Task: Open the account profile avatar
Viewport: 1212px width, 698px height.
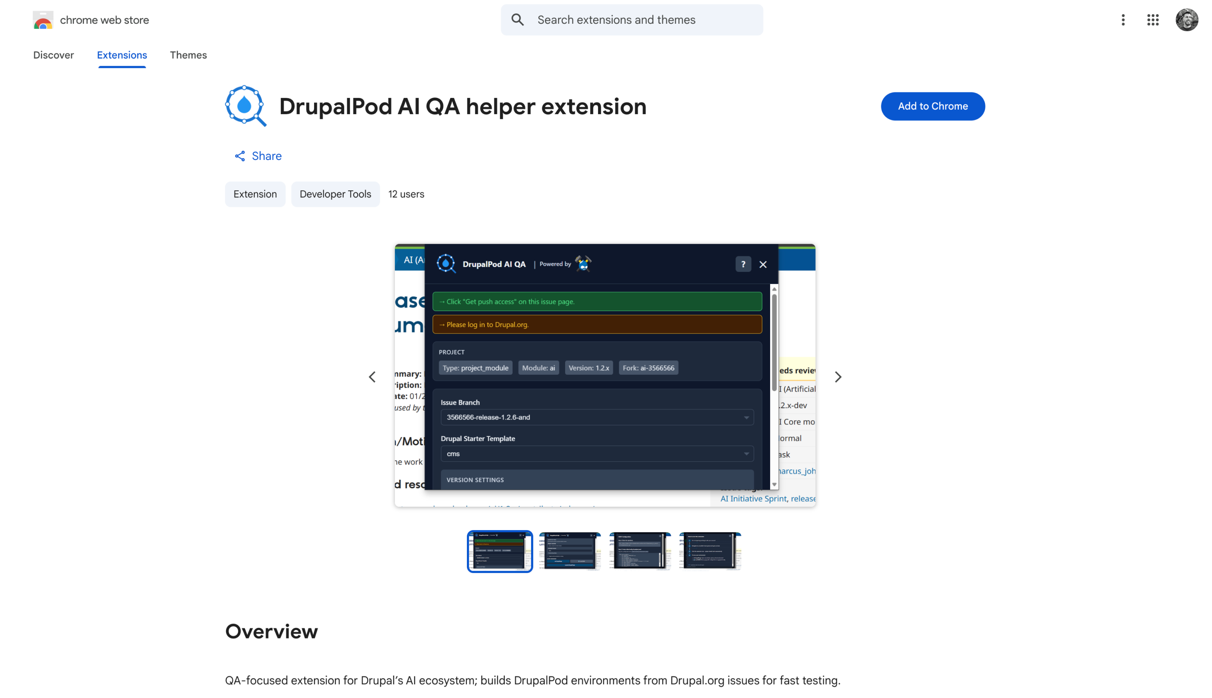Action: coord(1186,20)
